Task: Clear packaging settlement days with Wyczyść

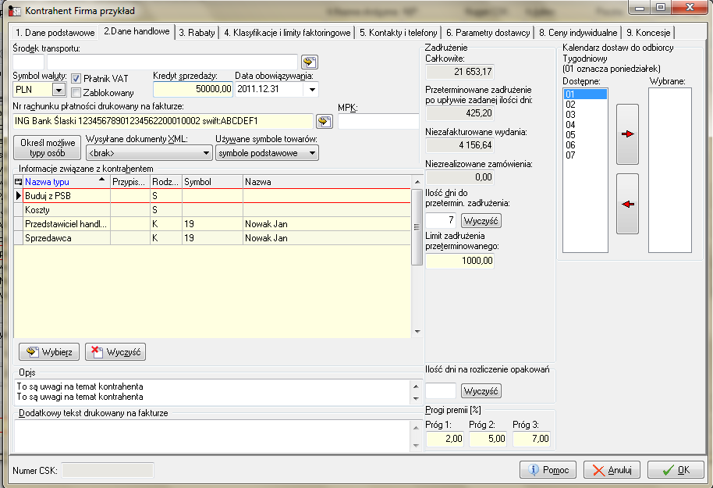Action: click(481, 390)
